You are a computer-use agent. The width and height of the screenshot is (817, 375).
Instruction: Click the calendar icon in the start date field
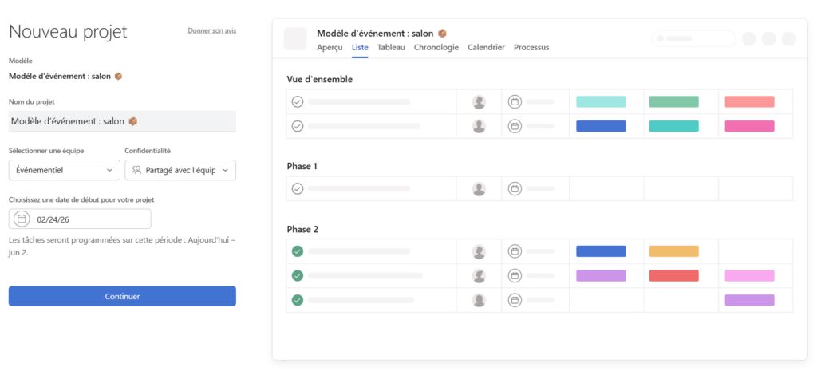(x=22, y=219)
